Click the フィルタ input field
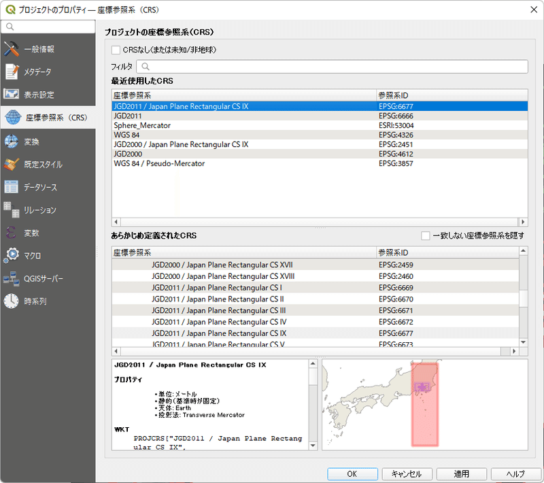This screenshot has height=483, width=544. tap(332, 66)
